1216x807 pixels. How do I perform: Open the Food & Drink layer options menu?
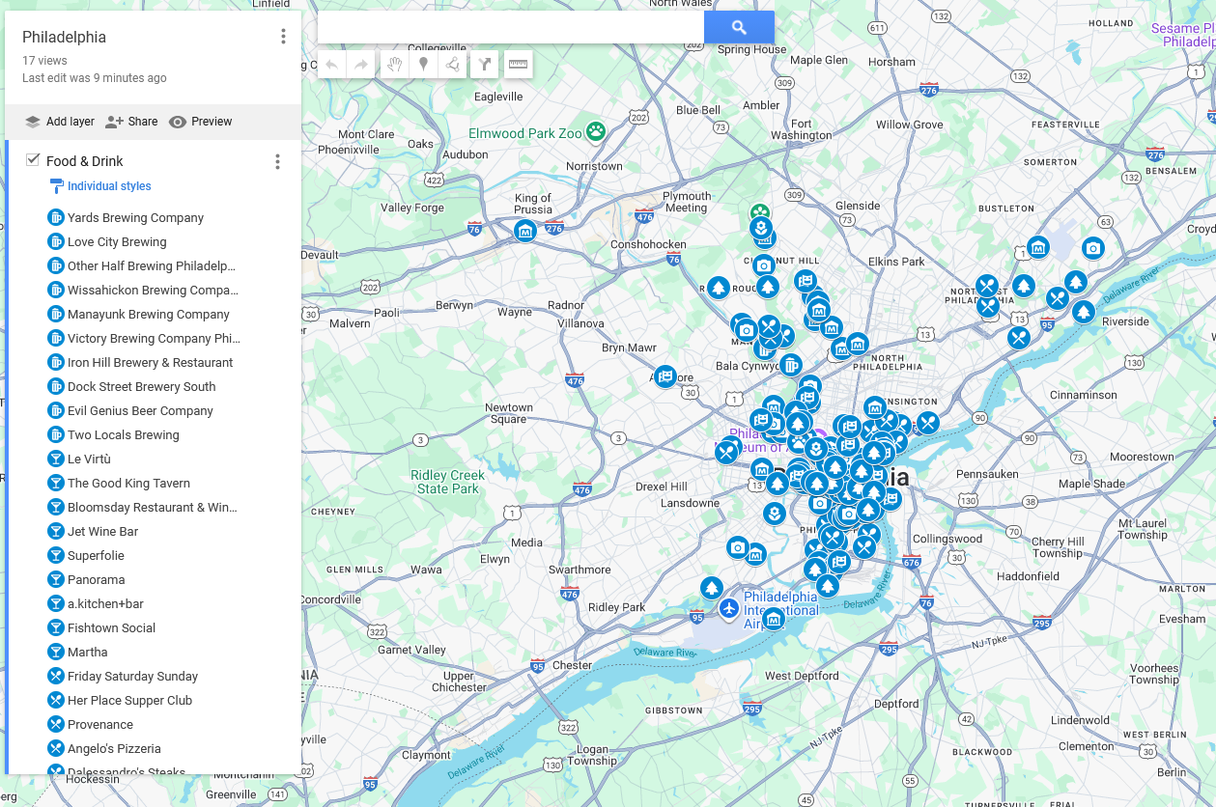pos(277,161)
